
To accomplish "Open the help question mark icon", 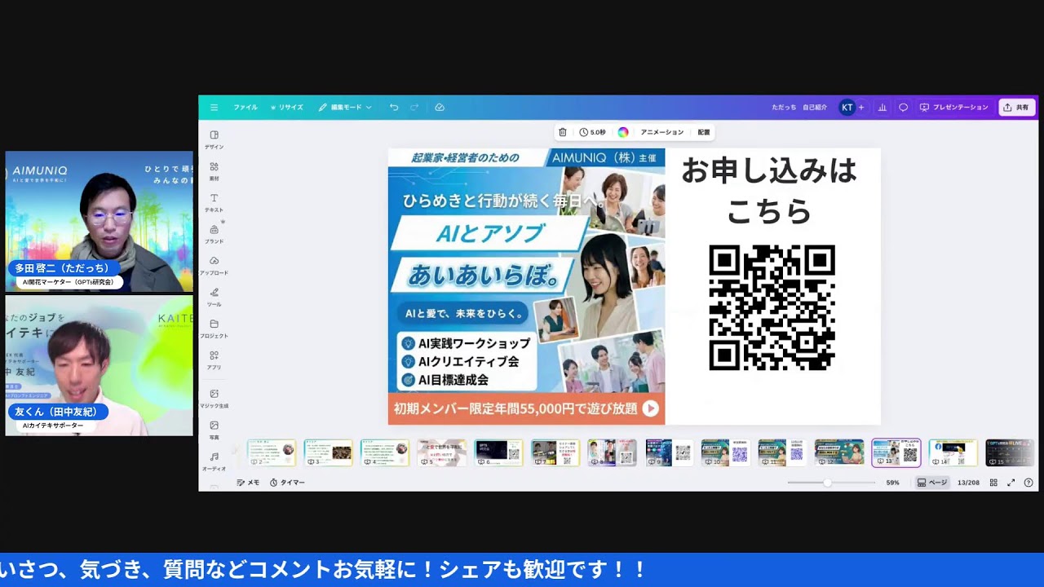I will 1029,483.
